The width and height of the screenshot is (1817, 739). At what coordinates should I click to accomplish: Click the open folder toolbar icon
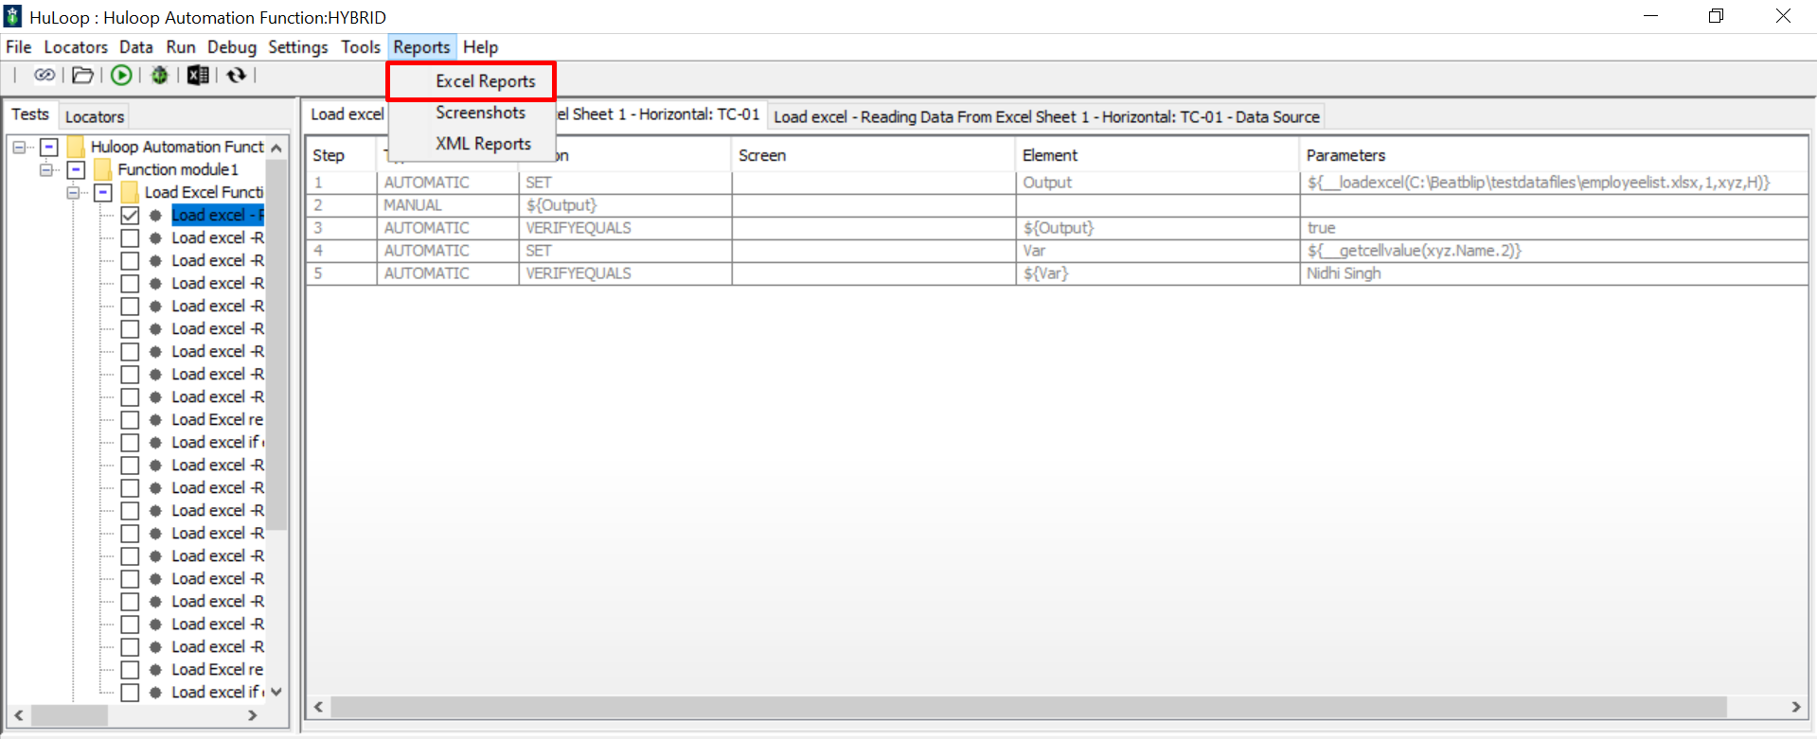tap(83, 75)
